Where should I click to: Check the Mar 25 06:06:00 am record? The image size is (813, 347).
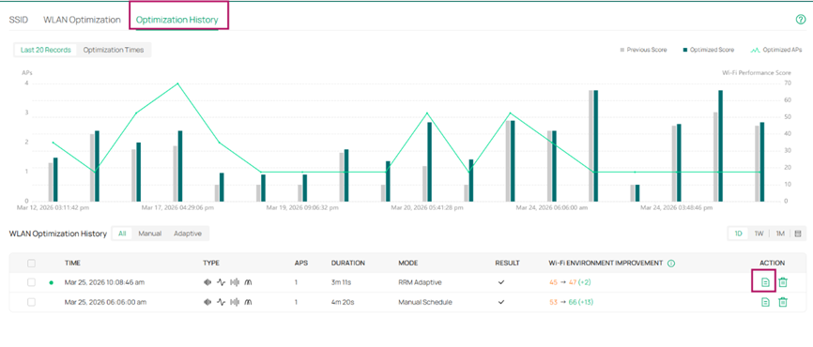tap(32, 302)
